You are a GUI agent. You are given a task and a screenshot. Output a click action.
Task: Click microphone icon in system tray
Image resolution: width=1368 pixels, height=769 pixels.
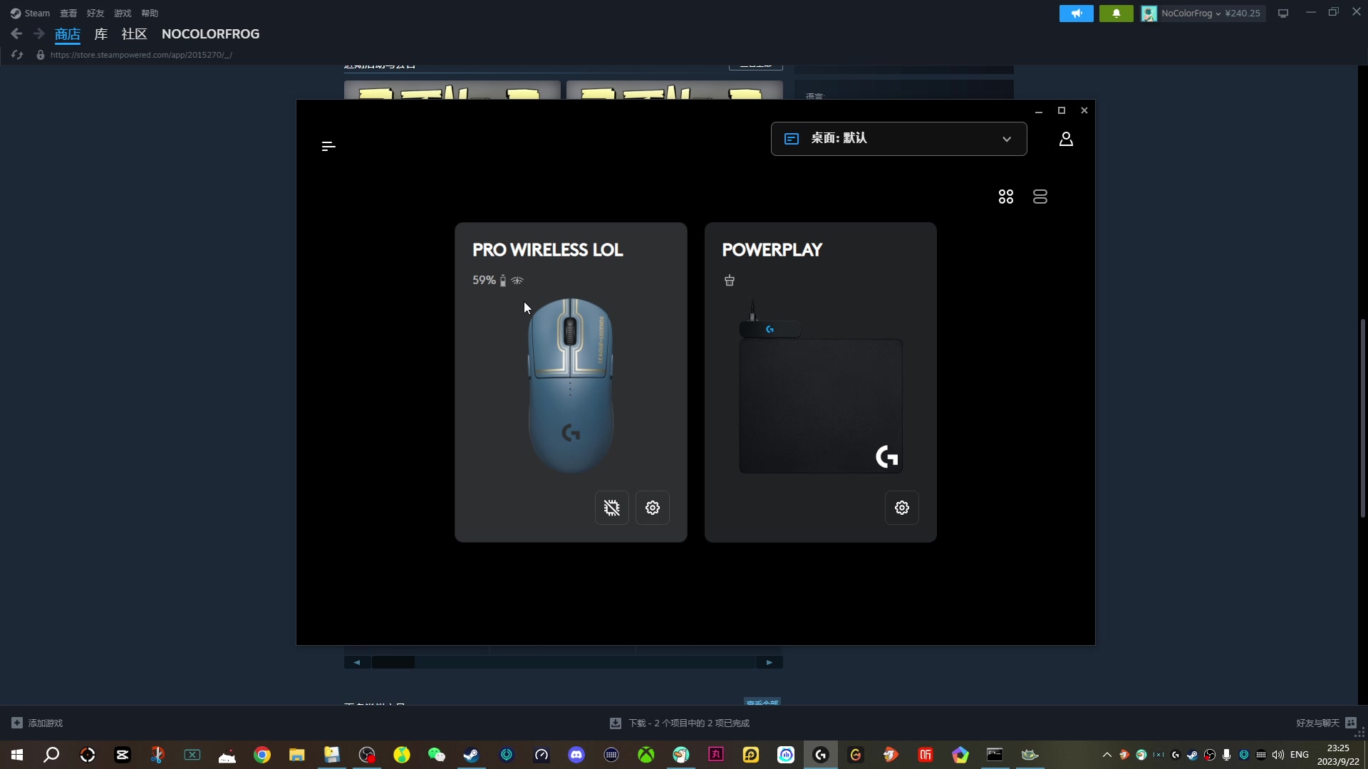point(1226,755)
